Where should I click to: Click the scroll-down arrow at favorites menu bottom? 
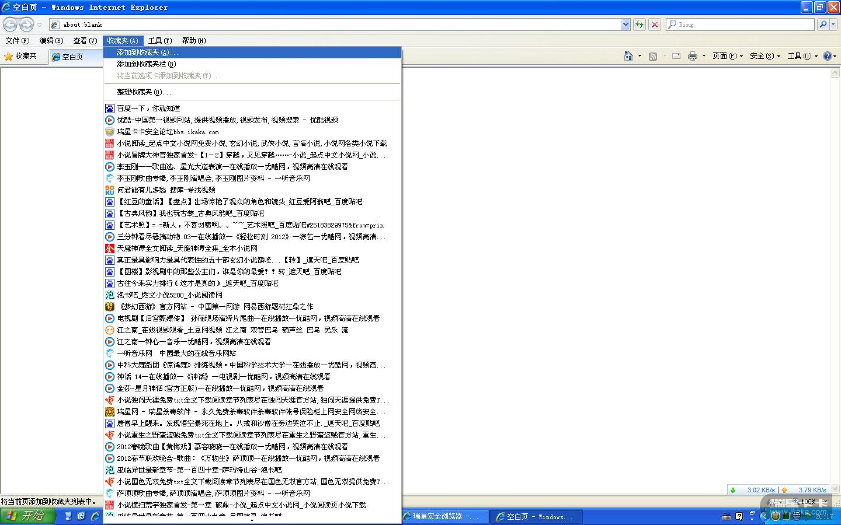pos(252,520)
